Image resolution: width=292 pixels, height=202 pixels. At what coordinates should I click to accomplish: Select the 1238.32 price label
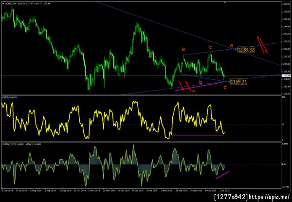click(x=246, y=50)
